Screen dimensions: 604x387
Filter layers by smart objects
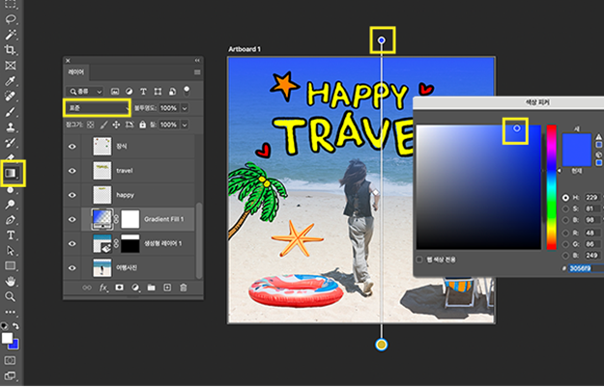click(x=173, y=92)
